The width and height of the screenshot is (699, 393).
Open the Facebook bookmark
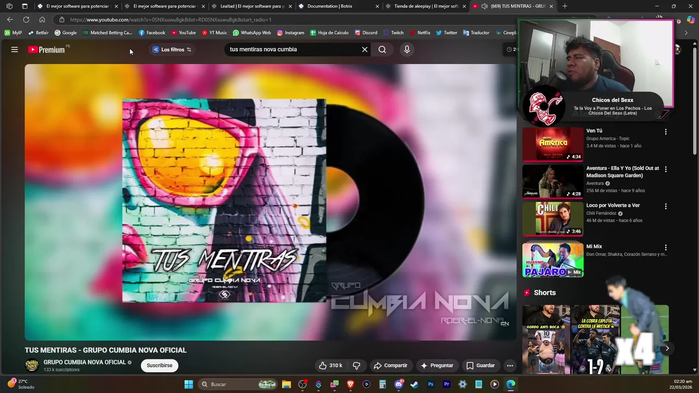[152, 33]
